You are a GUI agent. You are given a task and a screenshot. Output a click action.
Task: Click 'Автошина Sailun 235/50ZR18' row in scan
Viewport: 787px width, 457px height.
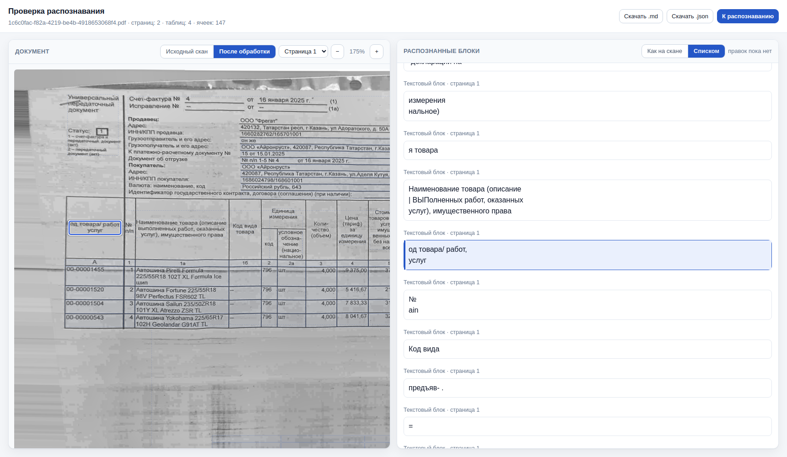coord(176,307)
